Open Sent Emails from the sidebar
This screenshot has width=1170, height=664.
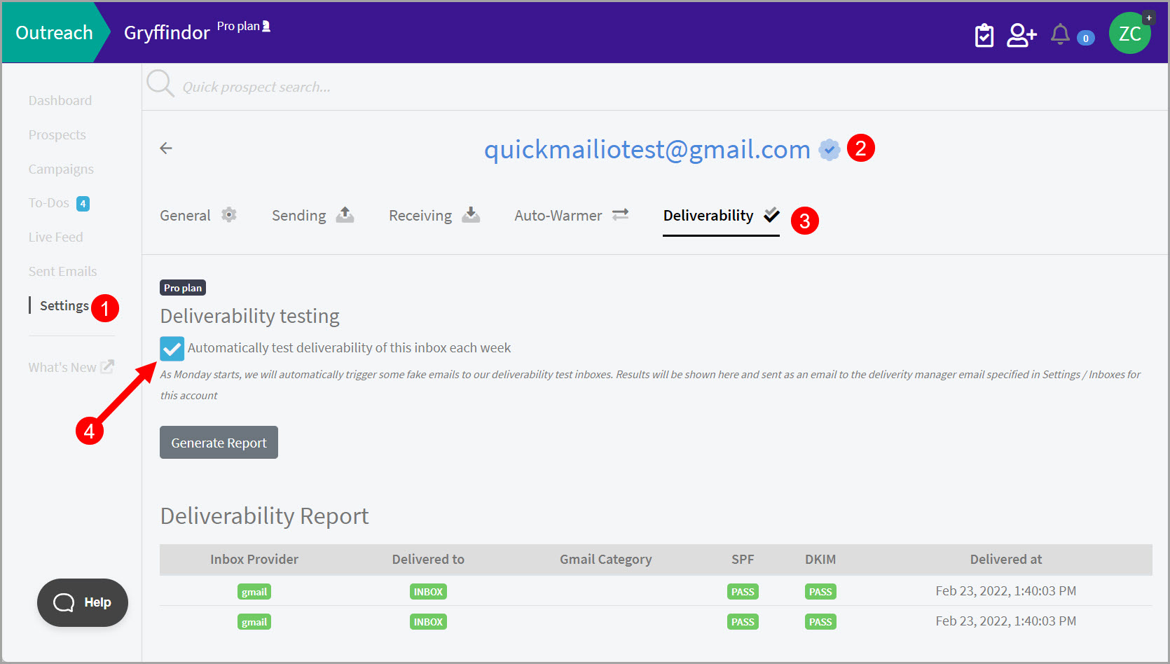(x=63, y=272)
